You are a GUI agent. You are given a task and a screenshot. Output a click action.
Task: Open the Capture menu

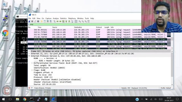click(48, 18)
